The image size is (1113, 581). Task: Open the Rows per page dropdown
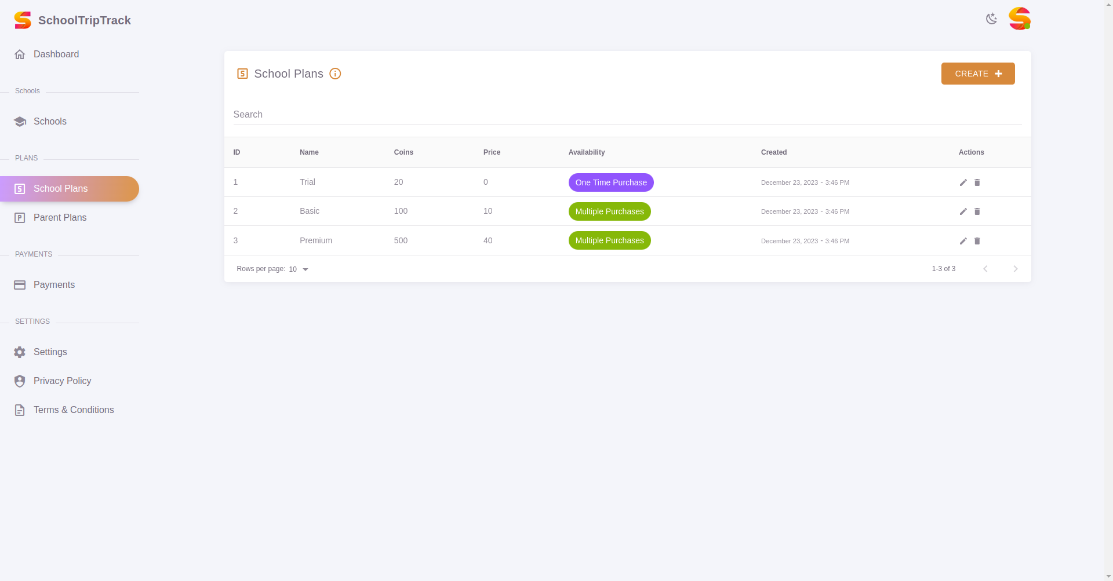pyautogui.click(x=299, y=269)
